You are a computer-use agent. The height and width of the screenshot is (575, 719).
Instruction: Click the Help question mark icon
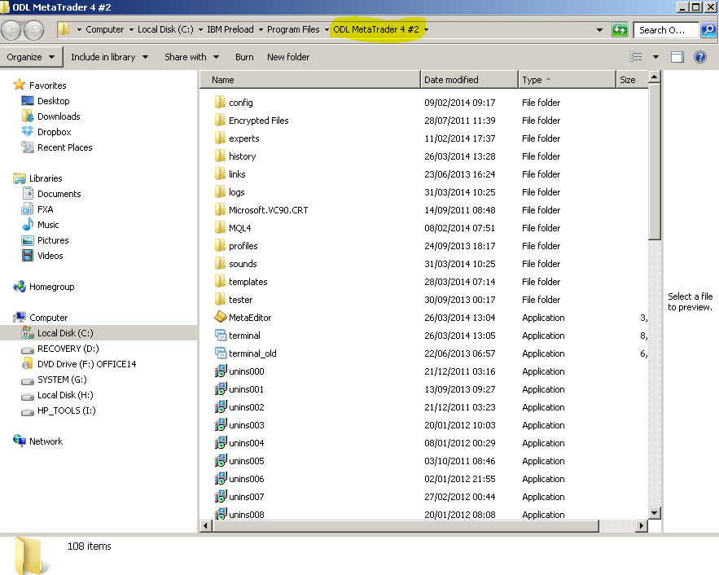pos(699,57)
